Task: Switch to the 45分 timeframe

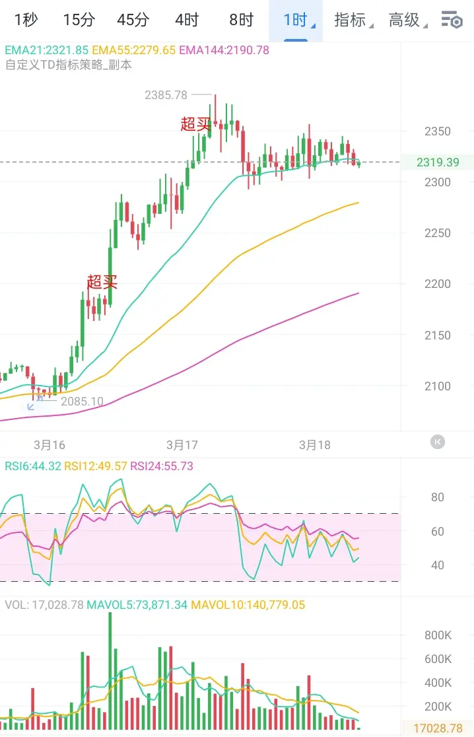Action: 133,20
